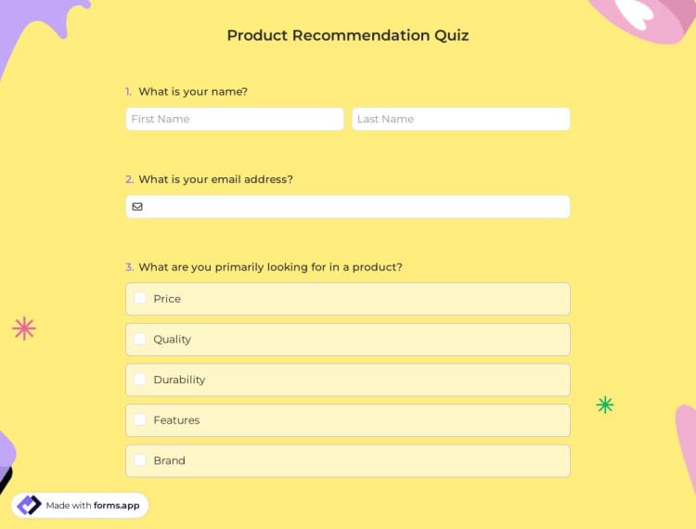This screenshot has width=696, height=529.
Task: Open the Made with forms.app link
Action: [x=95, y=506]
